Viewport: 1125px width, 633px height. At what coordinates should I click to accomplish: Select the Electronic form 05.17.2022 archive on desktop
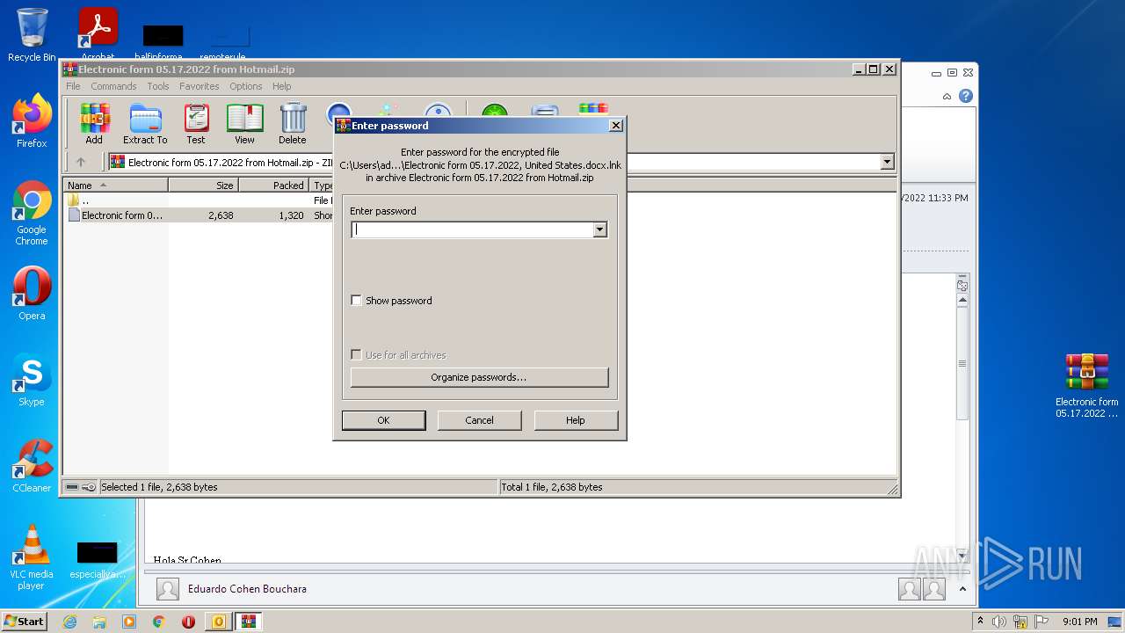pyautogui.click(x=1087, y=385)
